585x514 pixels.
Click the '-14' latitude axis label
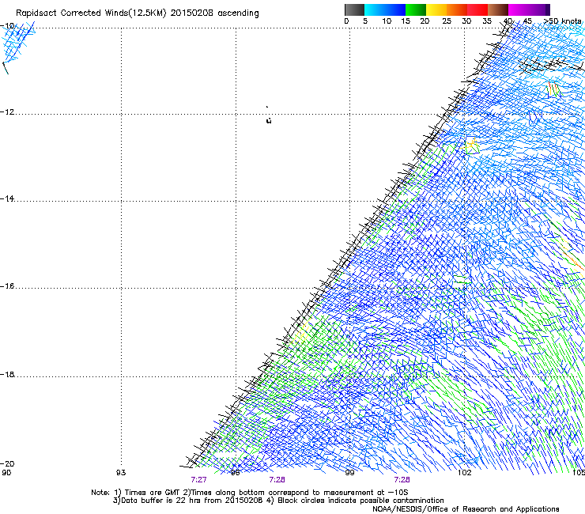tap(8, 198)
